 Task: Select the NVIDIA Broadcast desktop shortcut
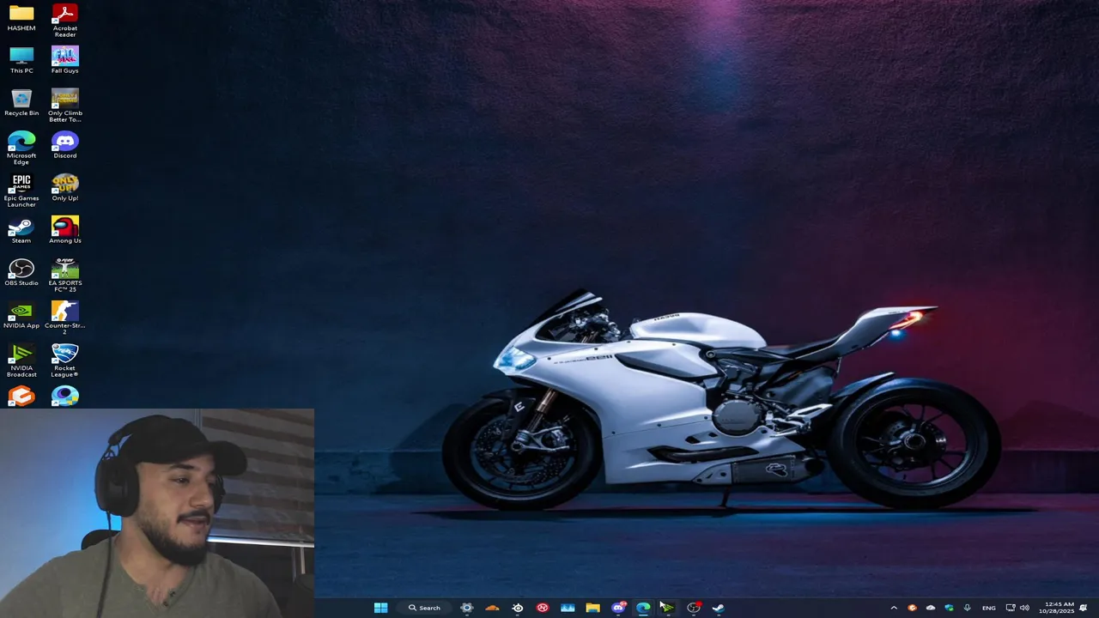coord(21,360)
